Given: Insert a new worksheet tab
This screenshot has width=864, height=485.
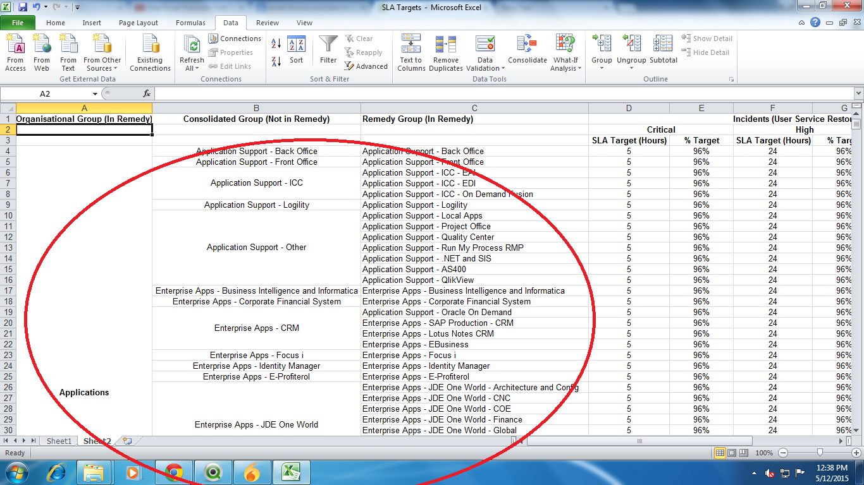Looking at the screenshot, I should pos(127,441).
